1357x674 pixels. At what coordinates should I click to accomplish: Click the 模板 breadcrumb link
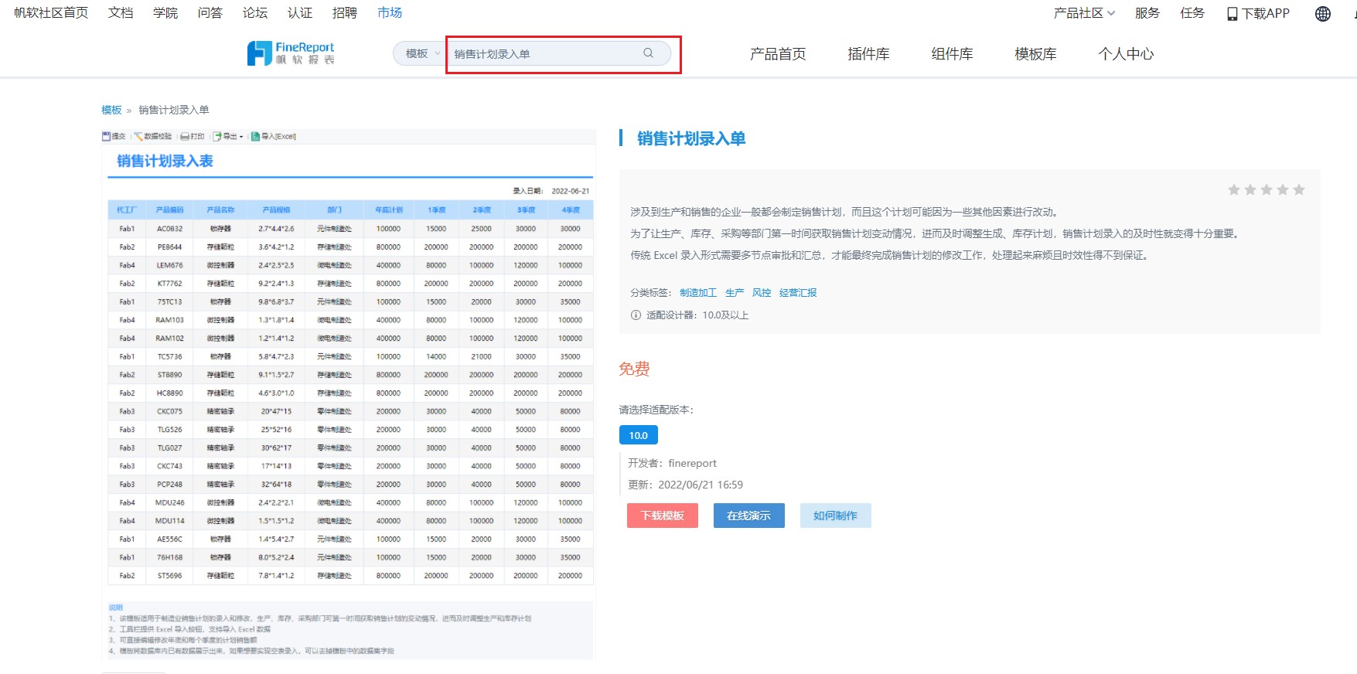111,110
